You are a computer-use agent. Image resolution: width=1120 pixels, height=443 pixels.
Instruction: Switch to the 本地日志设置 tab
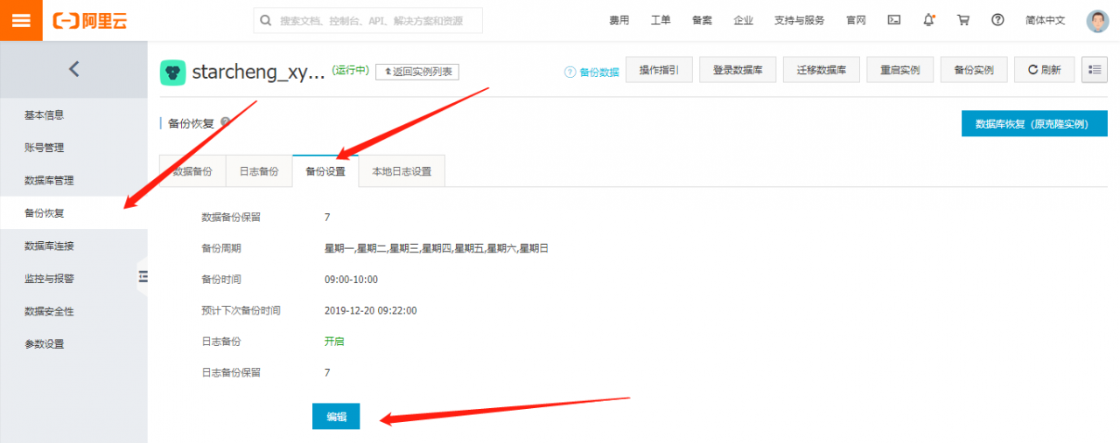(402, 172)
